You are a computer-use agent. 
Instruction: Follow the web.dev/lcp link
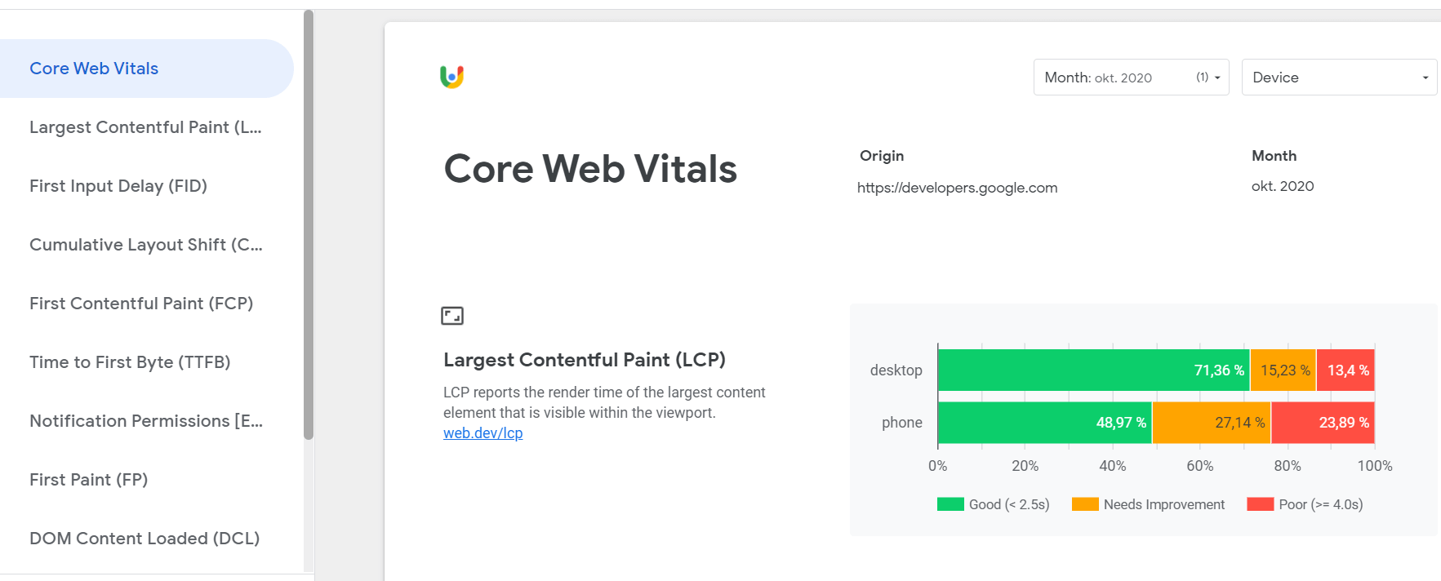tap(483, 433)
